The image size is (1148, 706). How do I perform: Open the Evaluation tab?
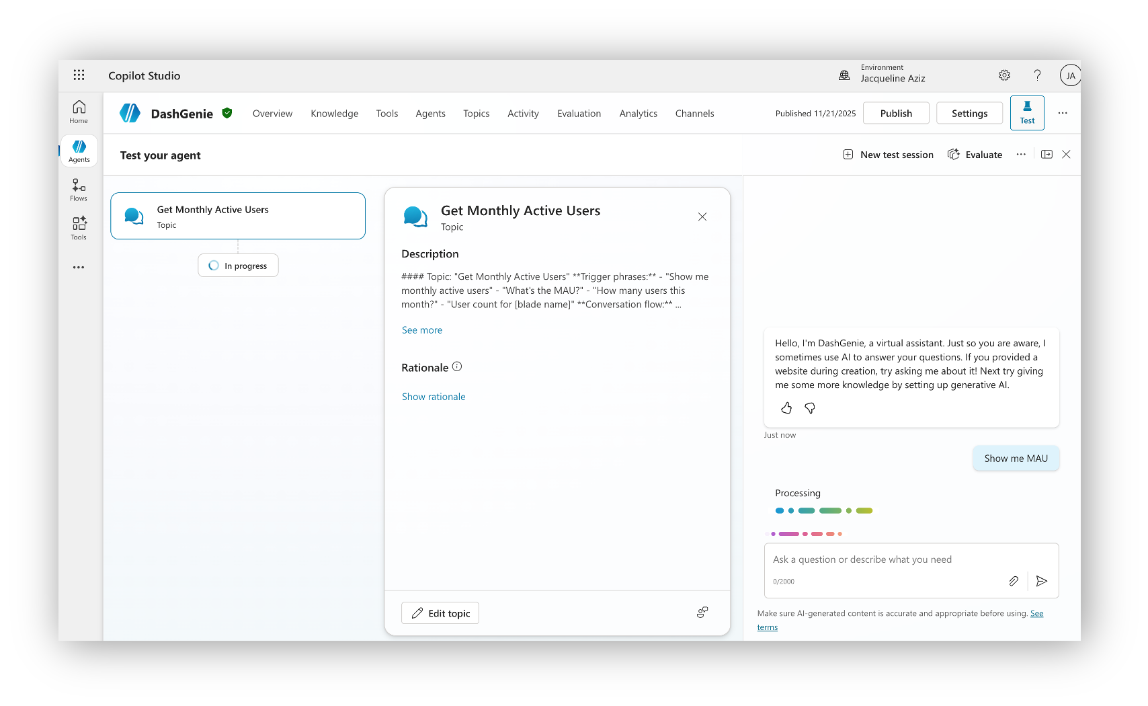coord(579,114)
